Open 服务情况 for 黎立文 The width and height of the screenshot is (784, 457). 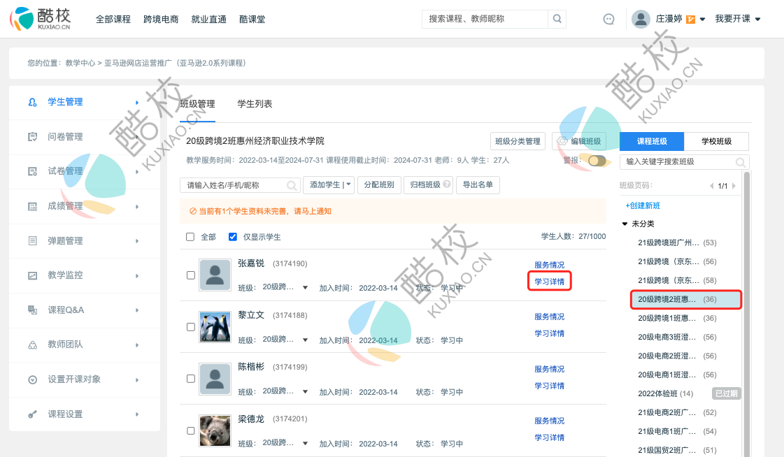(x=549, y=317)
